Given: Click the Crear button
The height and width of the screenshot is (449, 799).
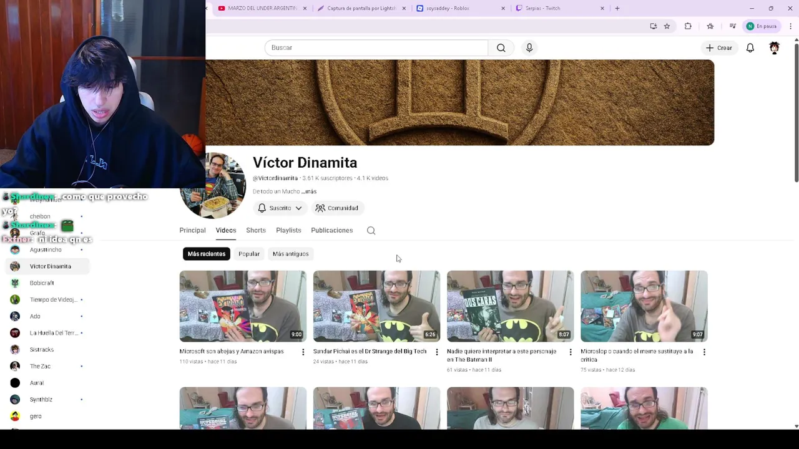Looking at the screenshot, I should [719, 48].
